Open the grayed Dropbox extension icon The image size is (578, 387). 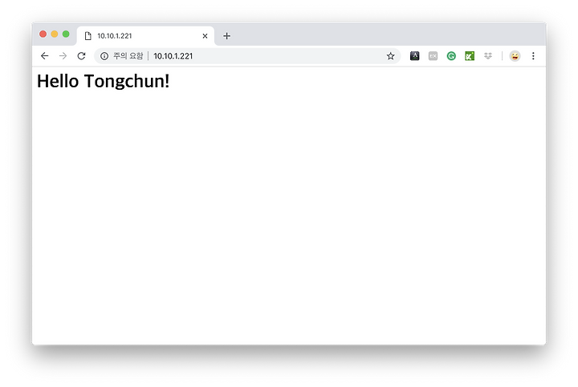(x=488, y=56)
